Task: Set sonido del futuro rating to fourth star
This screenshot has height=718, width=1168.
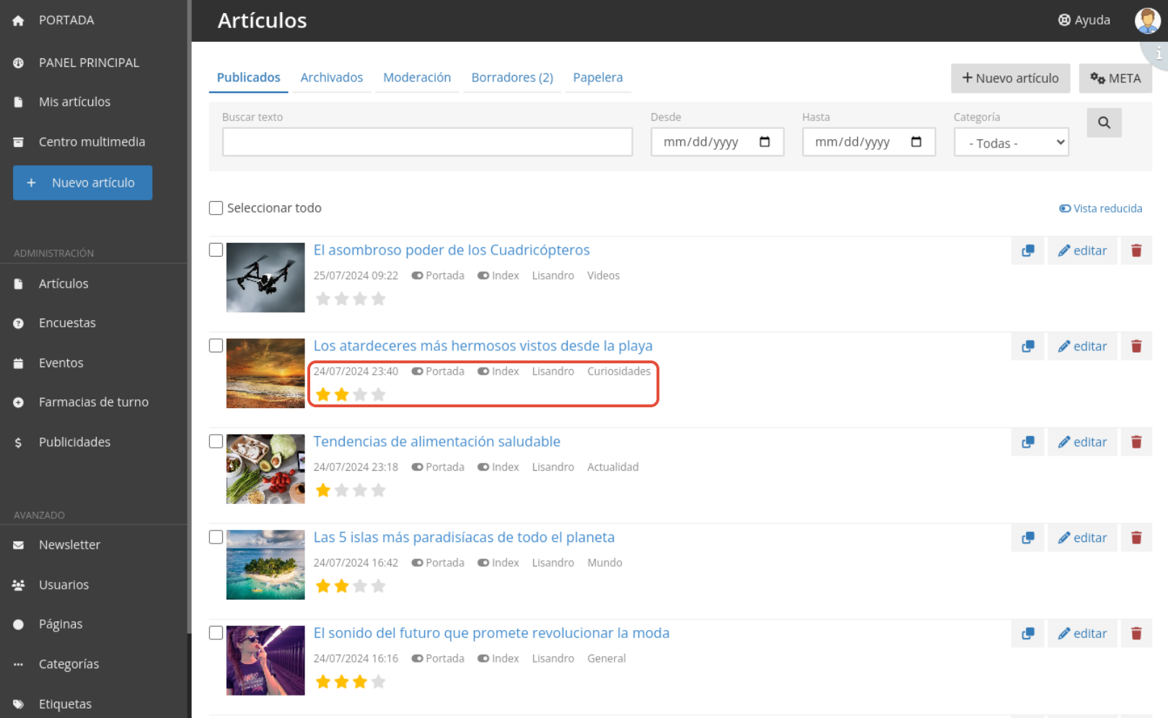Action: [x=378, y=681]
